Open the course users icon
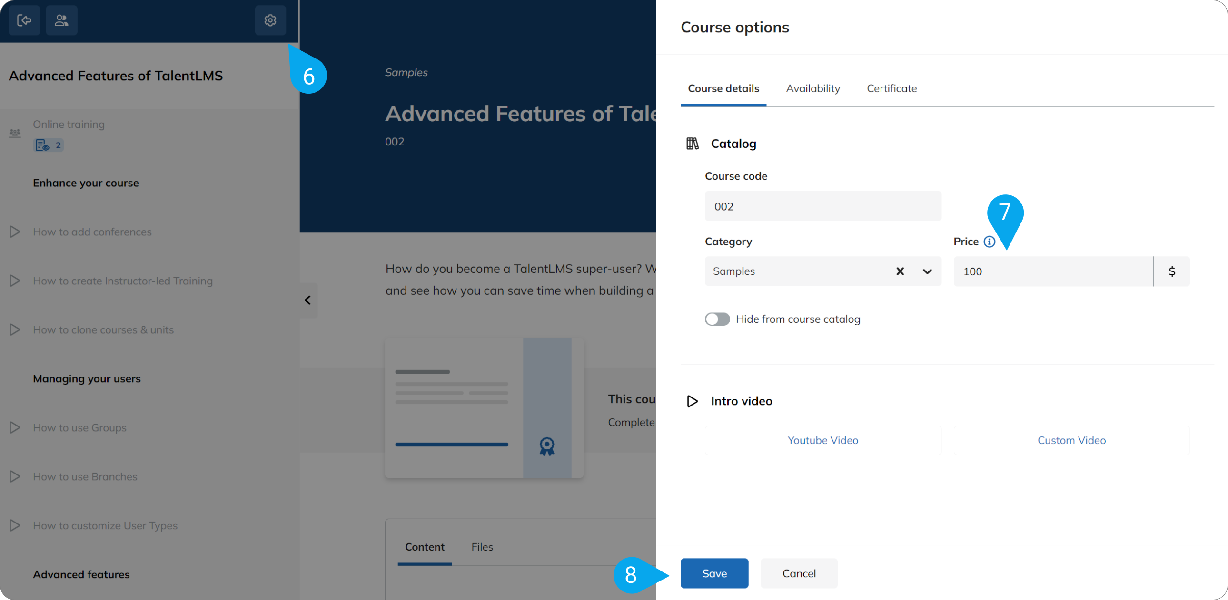Screen dimensions: 1228x600 pos(61,20)
